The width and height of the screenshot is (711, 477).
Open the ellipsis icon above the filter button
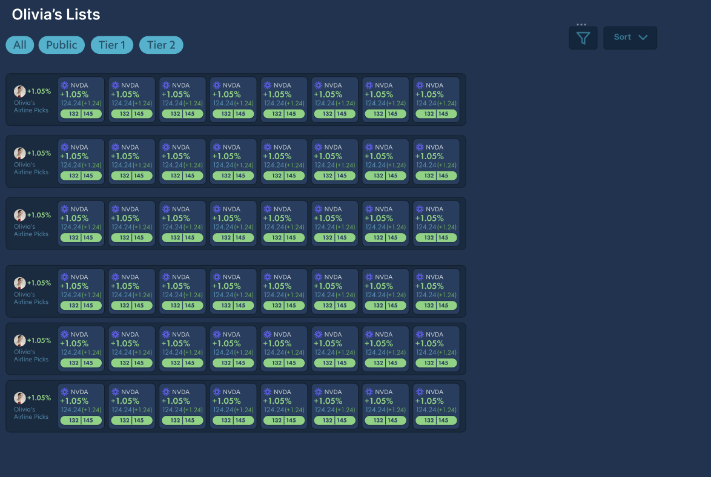coord(582,23)
